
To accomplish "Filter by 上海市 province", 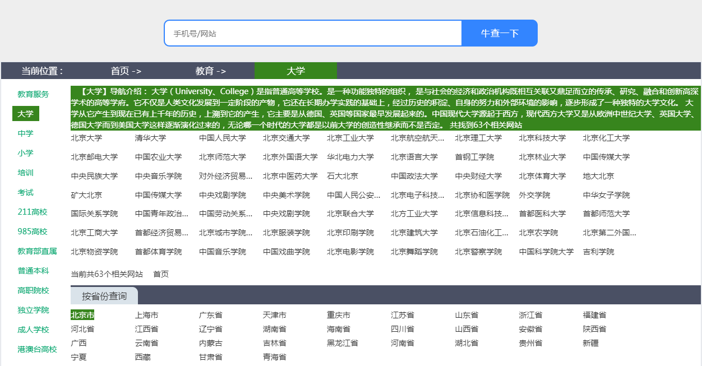I will click(x=146, y=315).
